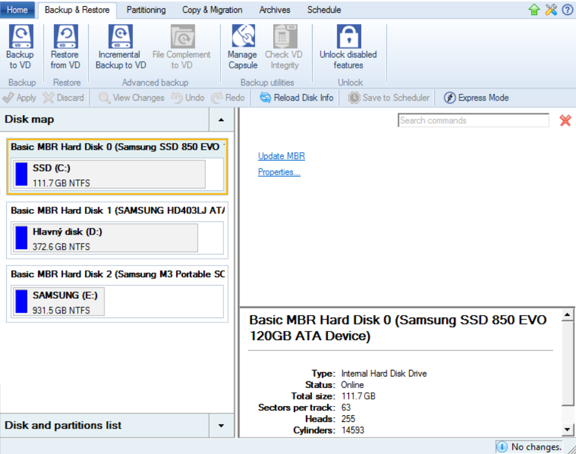Click the Search commands field
The width and height of the screenshot is (576, 454).
(473, 121)
